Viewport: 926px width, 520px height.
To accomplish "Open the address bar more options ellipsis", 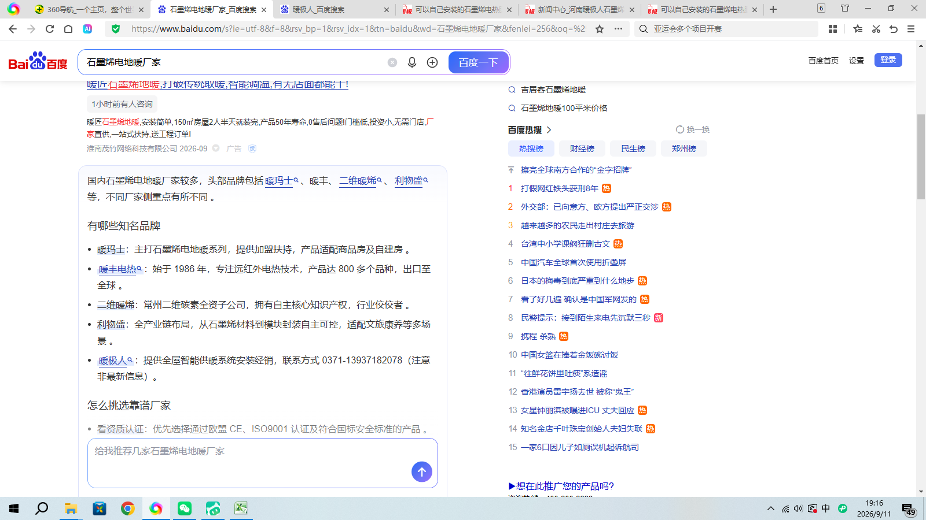I will [x=618, y=29].
